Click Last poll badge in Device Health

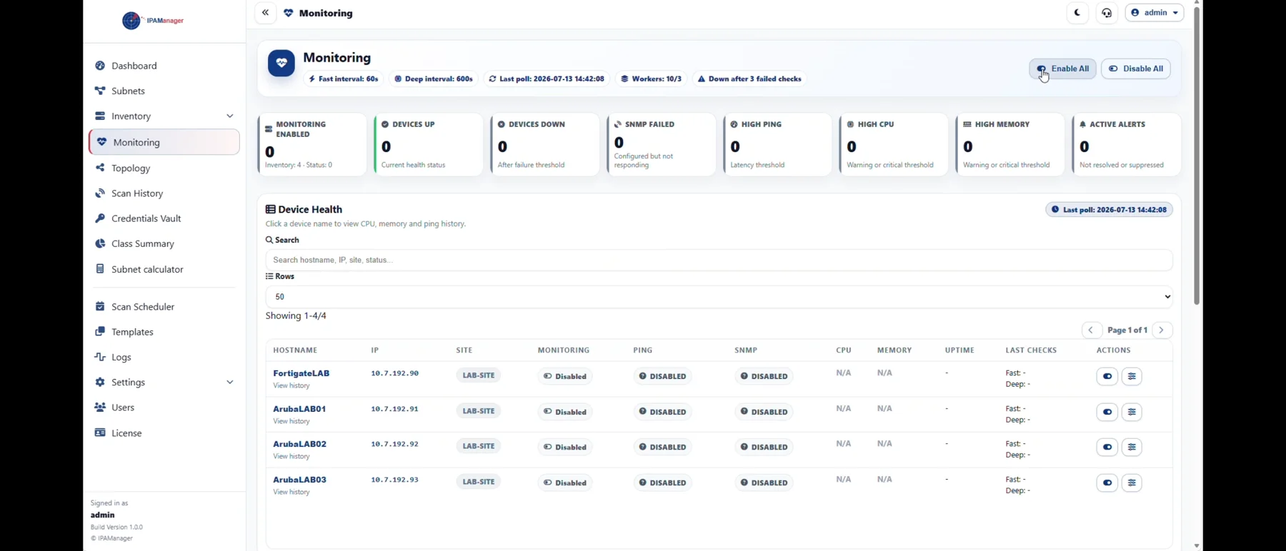1109,210
